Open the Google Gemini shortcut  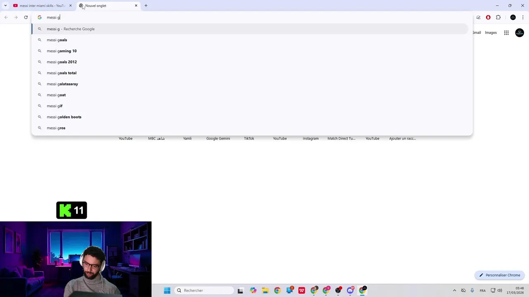[x=218, y=139]
